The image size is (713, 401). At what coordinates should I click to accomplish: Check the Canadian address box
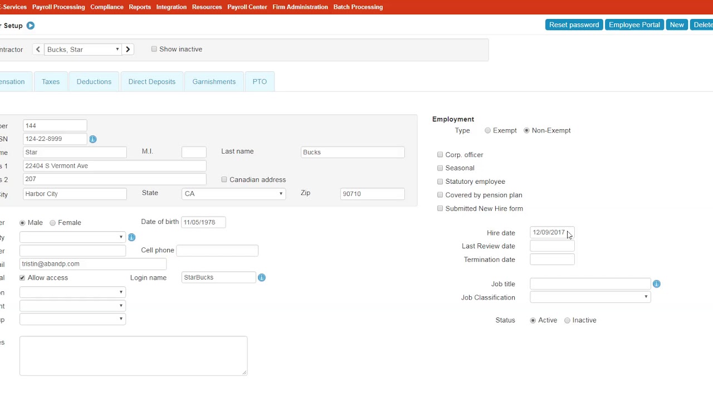224,179
